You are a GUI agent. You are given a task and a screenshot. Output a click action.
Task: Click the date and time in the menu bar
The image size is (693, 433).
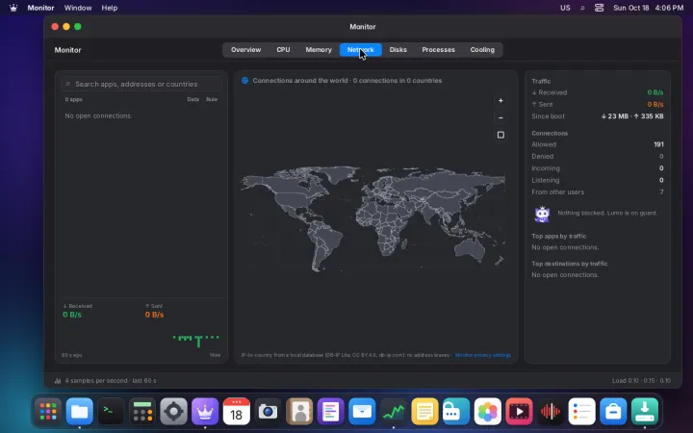coord(648,8)
